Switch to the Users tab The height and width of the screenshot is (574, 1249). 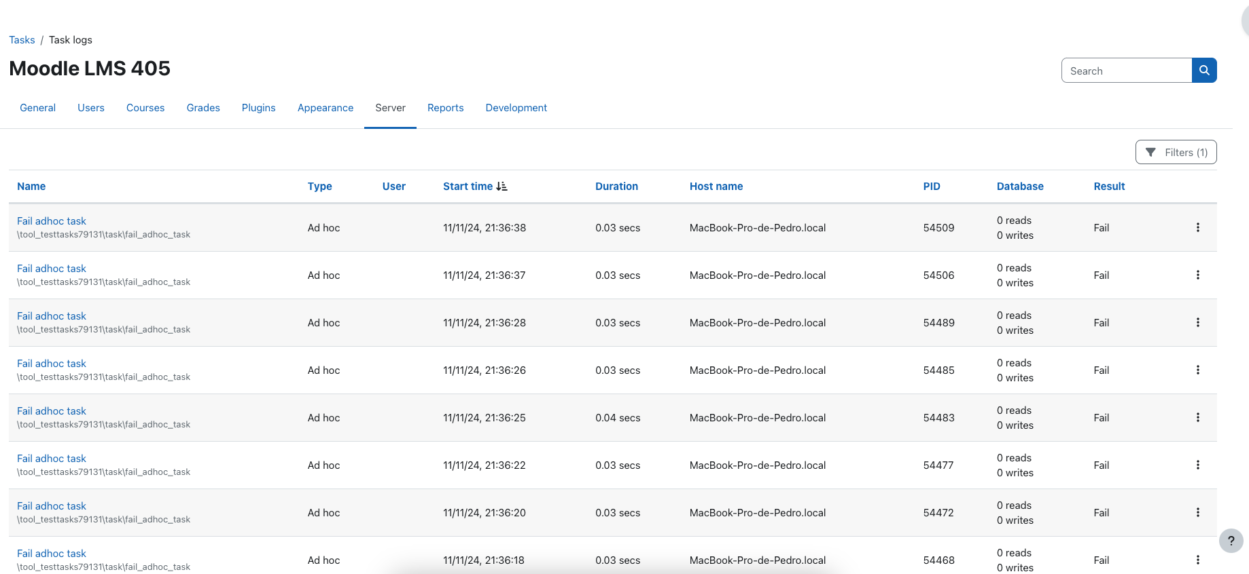[x=91, y=108]
